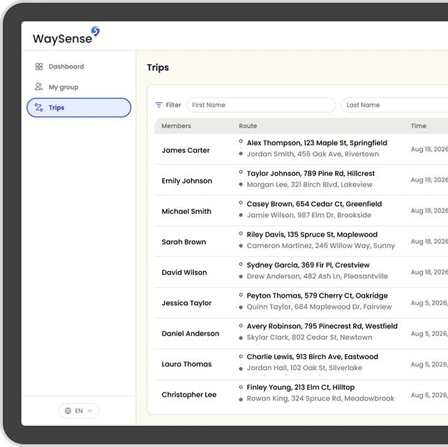Select member Daniel Anderson
448x447 pixels.
(x=191, y=333)
